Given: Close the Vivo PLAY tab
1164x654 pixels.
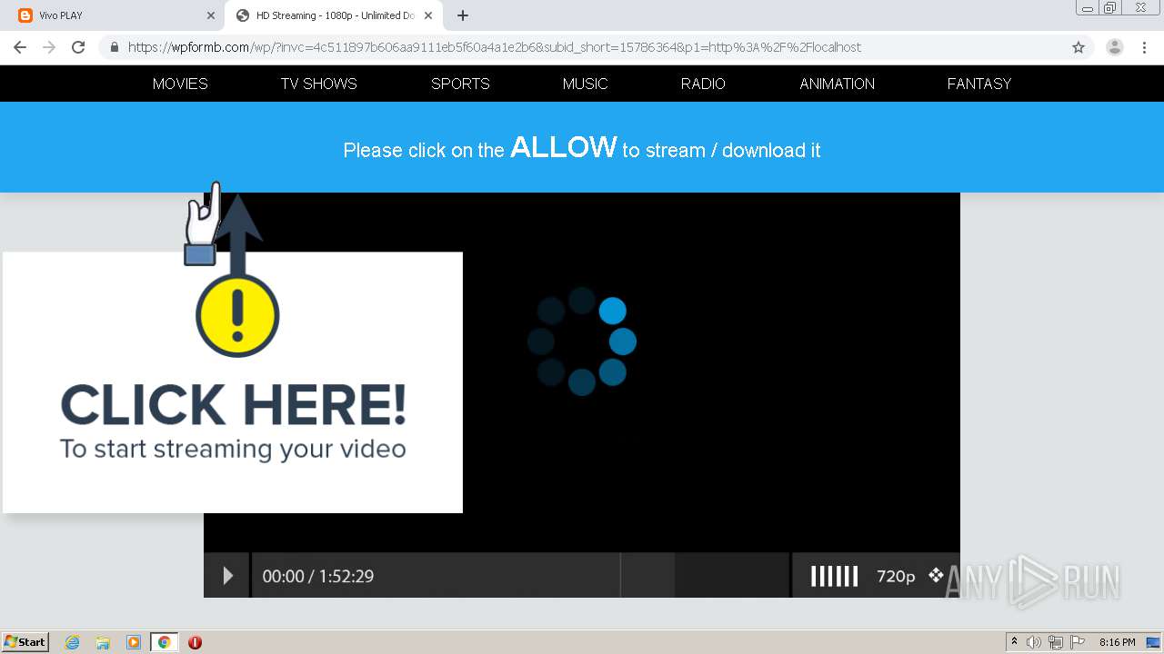Looking at the screenshot, I should [x=211, y=15].
